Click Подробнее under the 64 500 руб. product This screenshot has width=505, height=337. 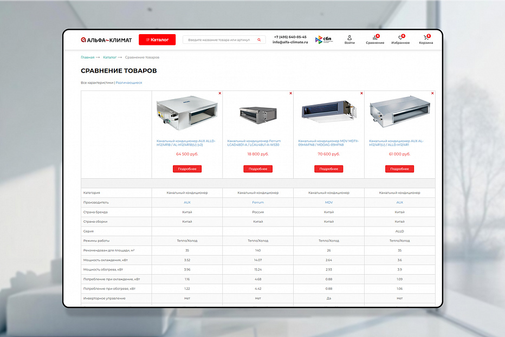tap(187, 169)
